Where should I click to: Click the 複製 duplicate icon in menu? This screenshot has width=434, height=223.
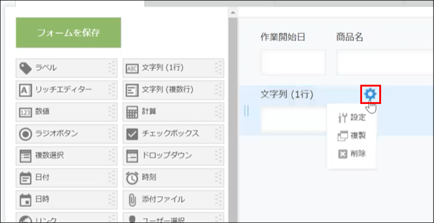[x=343, y=136]
